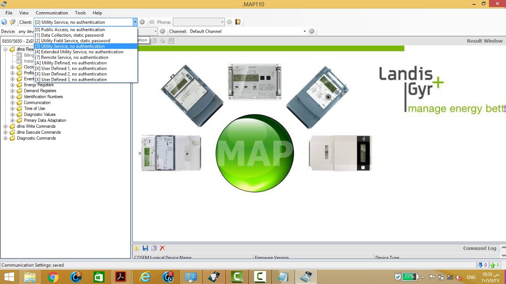Click the result window print icon
Viewport: 506px width, 284px height.
point(162,41)
